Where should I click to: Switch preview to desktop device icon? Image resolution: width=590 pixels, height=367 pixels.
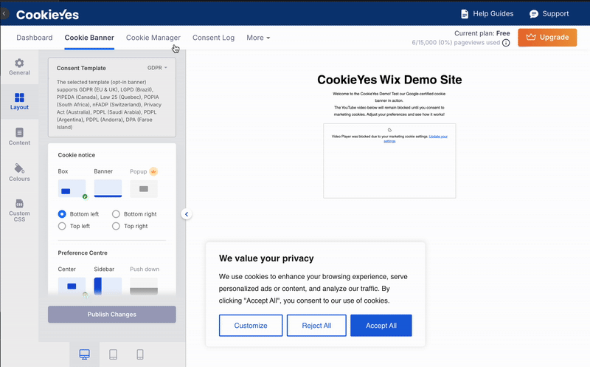pos(85,354)
